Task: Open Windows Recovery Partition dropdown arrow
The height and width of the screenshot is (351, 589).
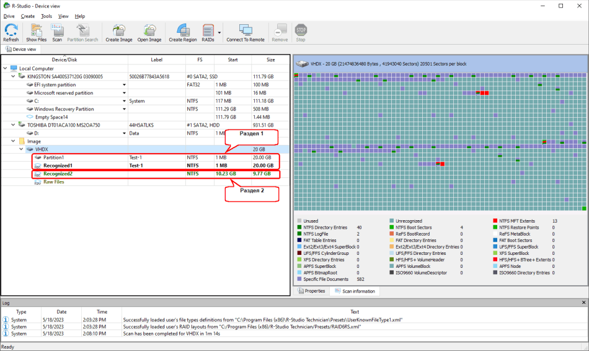Action: tap(124, 109)
